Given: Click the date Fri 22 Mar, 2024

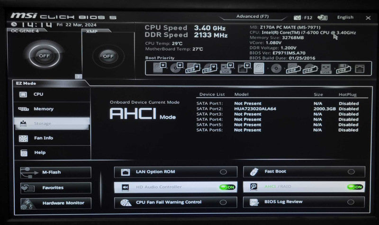Looking at the screenshot, I should (x=76, y=25).
